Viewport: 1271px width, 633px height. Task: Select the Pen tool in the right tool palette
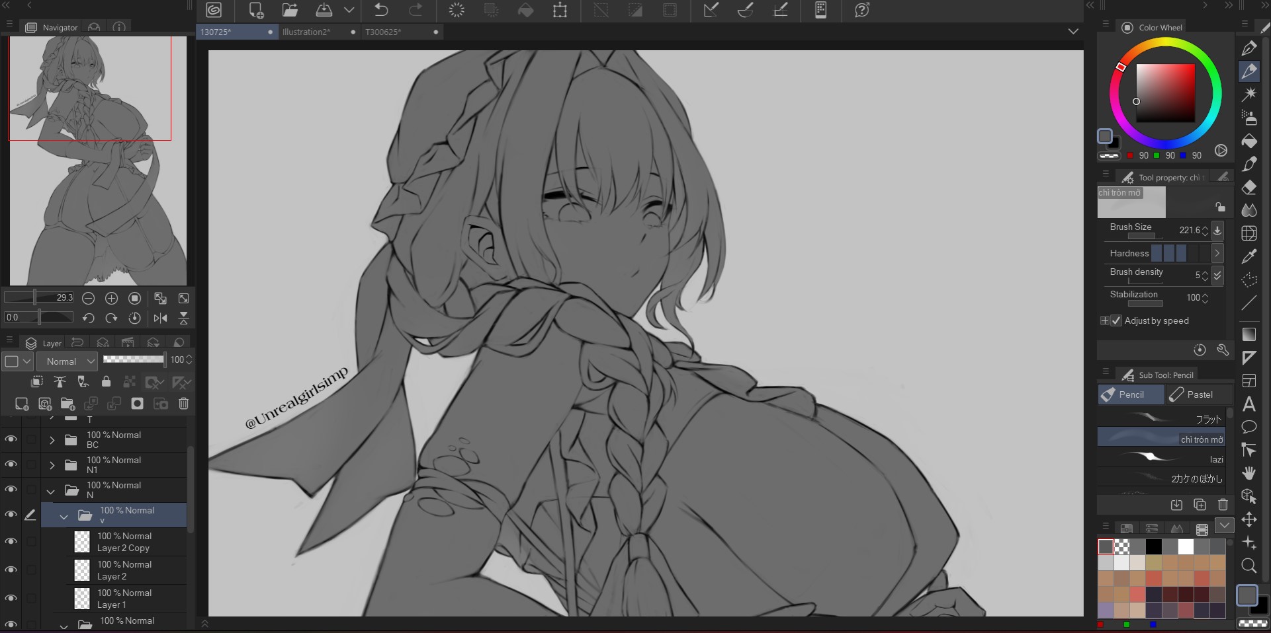[1249, 48]
